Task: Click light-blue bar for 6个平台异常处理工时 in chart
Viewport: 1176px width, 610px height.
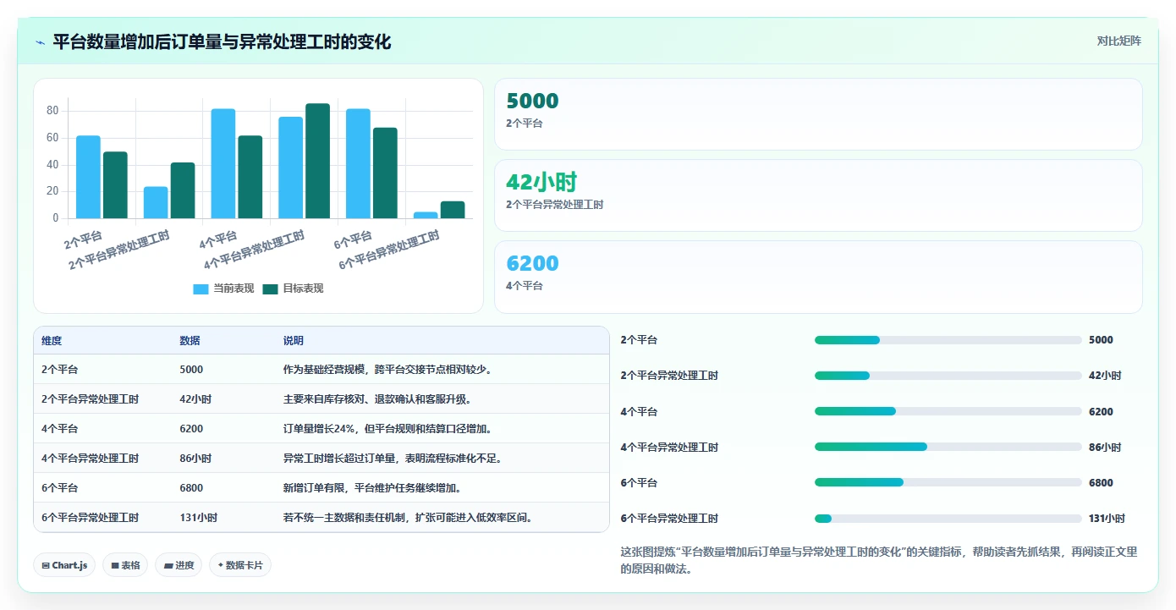Action: pyautogui.click(x=426, y=215)
